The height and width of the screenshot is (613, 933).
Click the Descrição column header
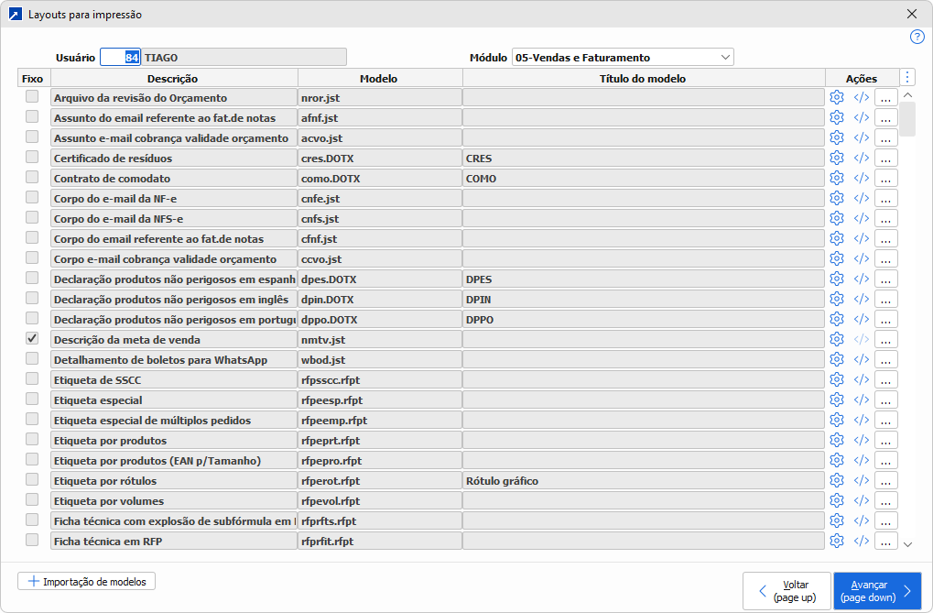point(173,78)
